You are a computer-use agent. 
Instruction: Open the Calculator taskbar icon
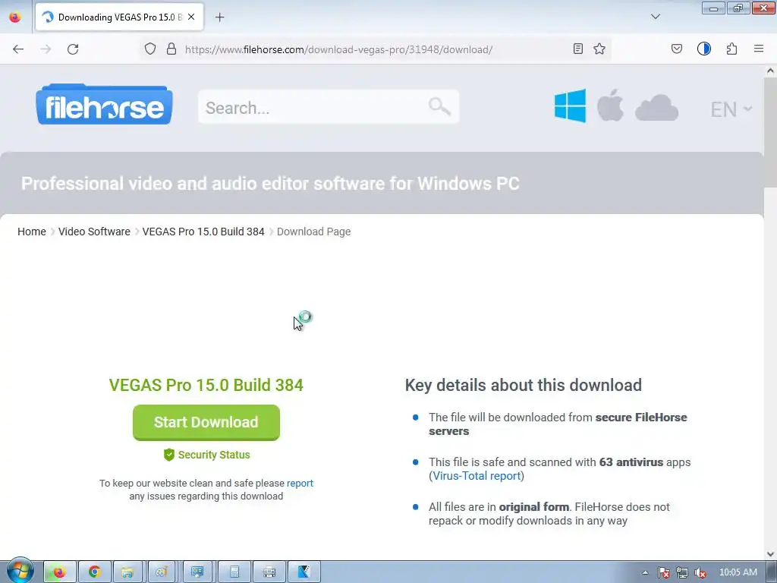coord(234,572)
